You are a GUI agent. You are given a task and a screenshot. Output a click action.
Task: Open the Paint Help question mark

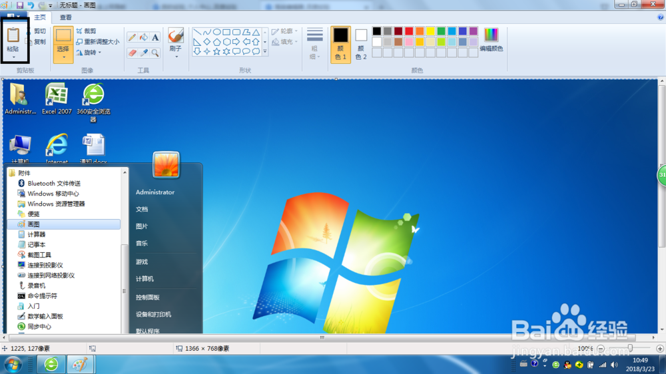point(661,17)
